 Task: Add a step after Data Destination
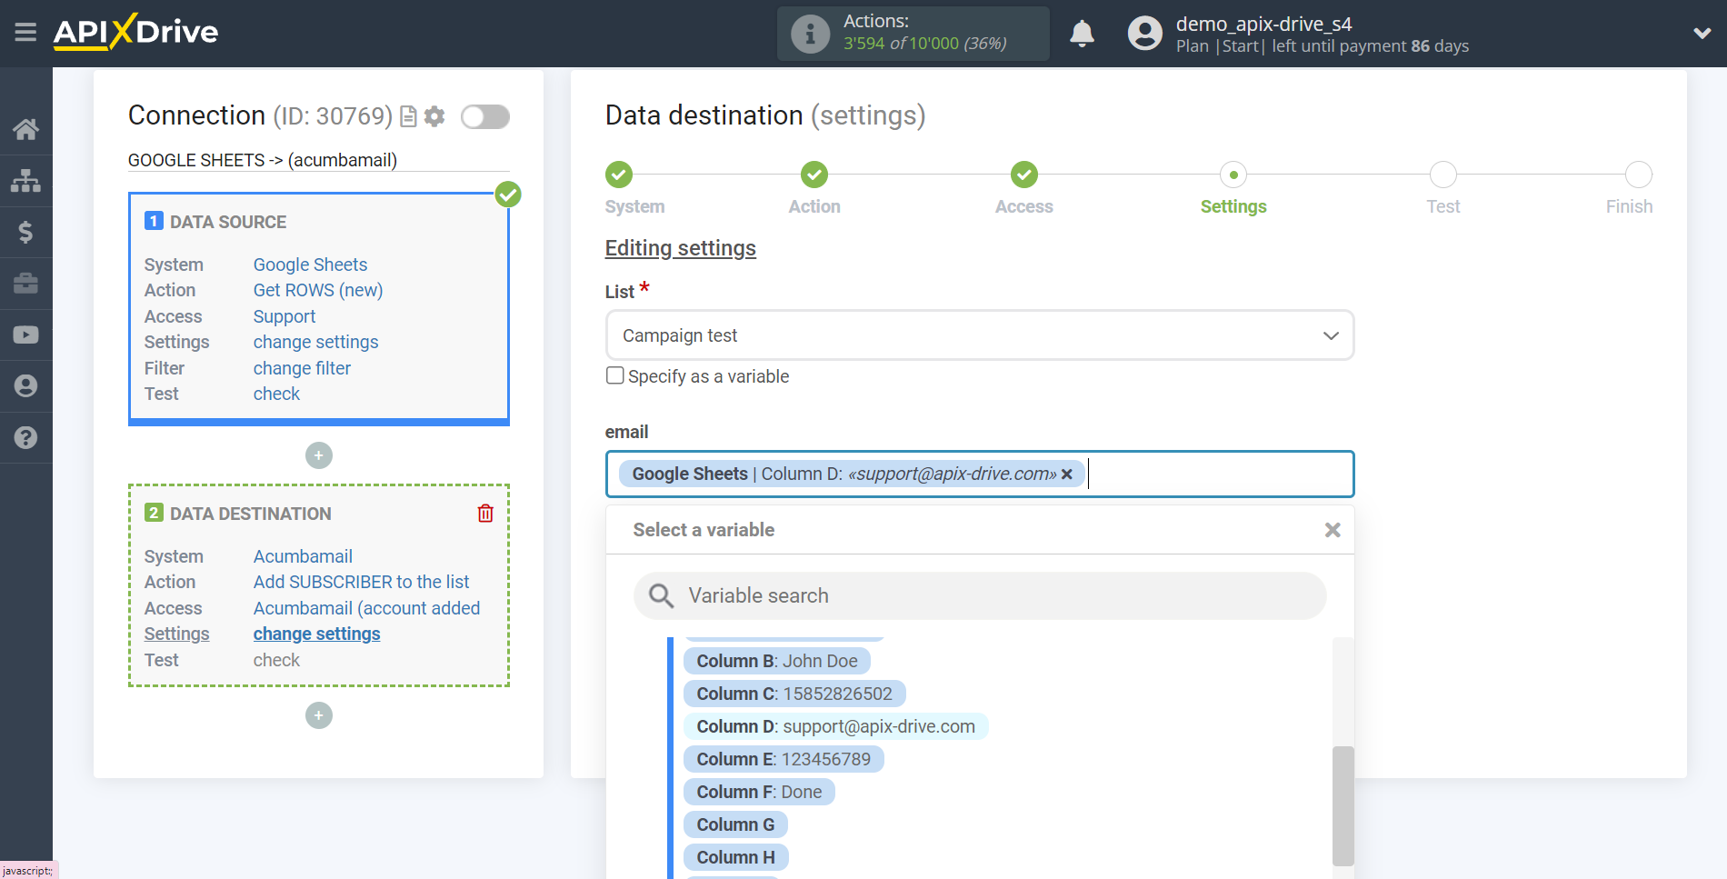point(319,715)
